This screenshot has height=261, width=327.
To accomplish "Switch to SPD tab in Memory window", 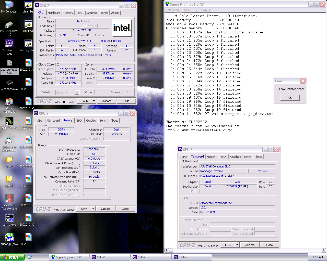I will [79, 121].
